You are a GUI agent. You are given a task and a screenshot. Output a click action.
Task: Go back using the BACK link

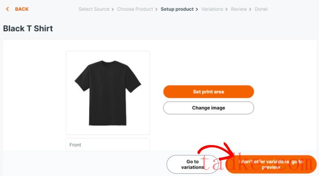click(x=22, y=9)
